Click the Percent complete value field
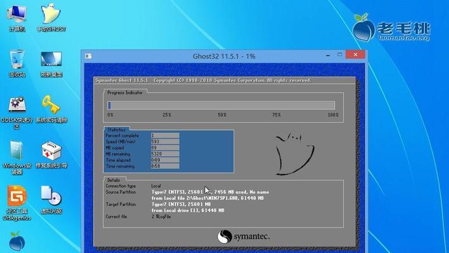 pyautogui.click(x=165, y=135)
